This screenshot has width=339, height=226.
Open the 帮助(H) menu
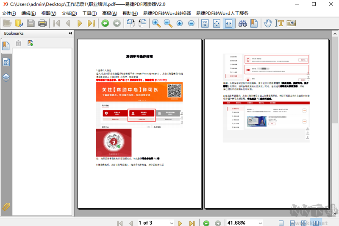click(130, 13)
